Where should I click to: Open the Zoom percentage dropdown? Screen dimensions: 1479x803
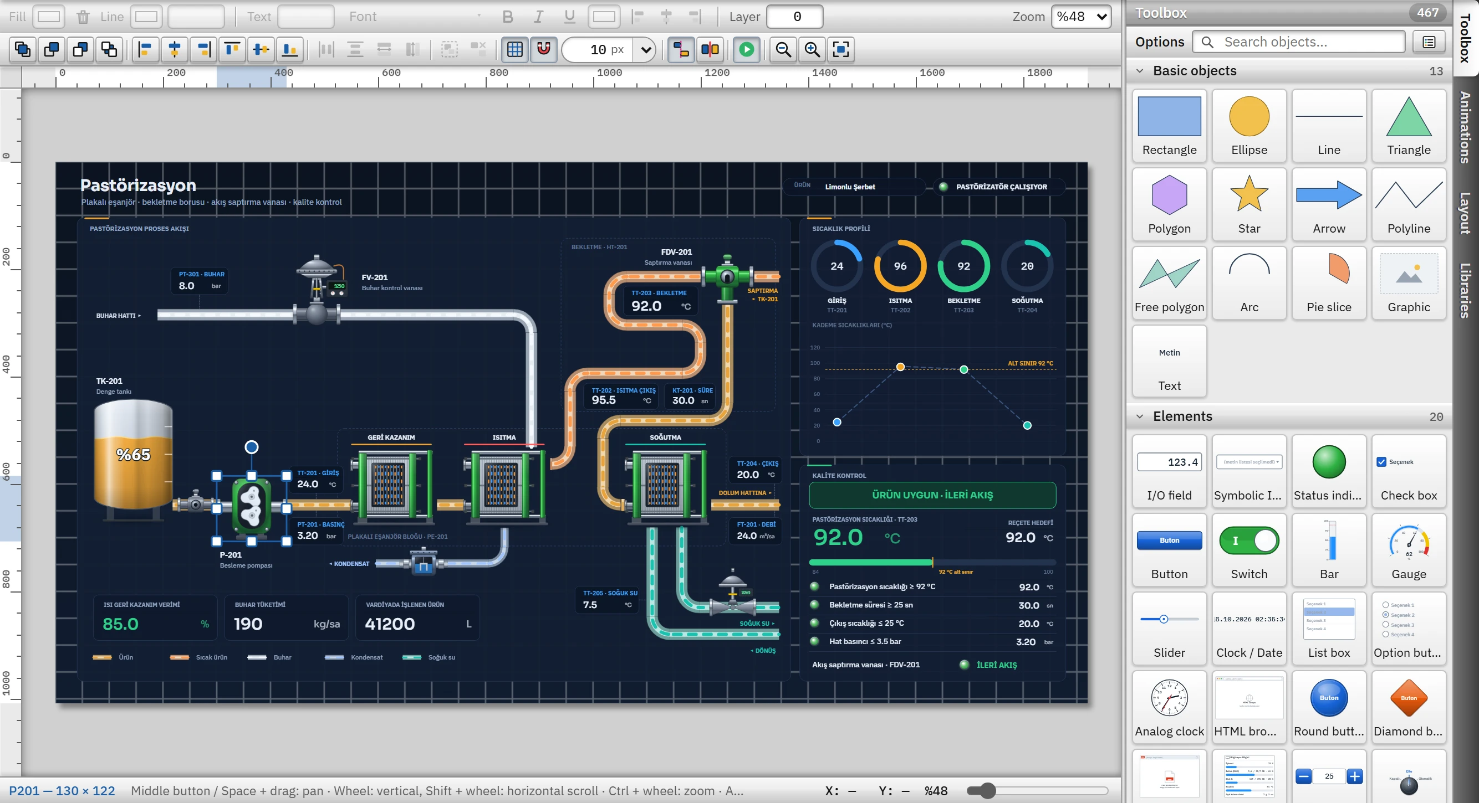click(1081, 17)
